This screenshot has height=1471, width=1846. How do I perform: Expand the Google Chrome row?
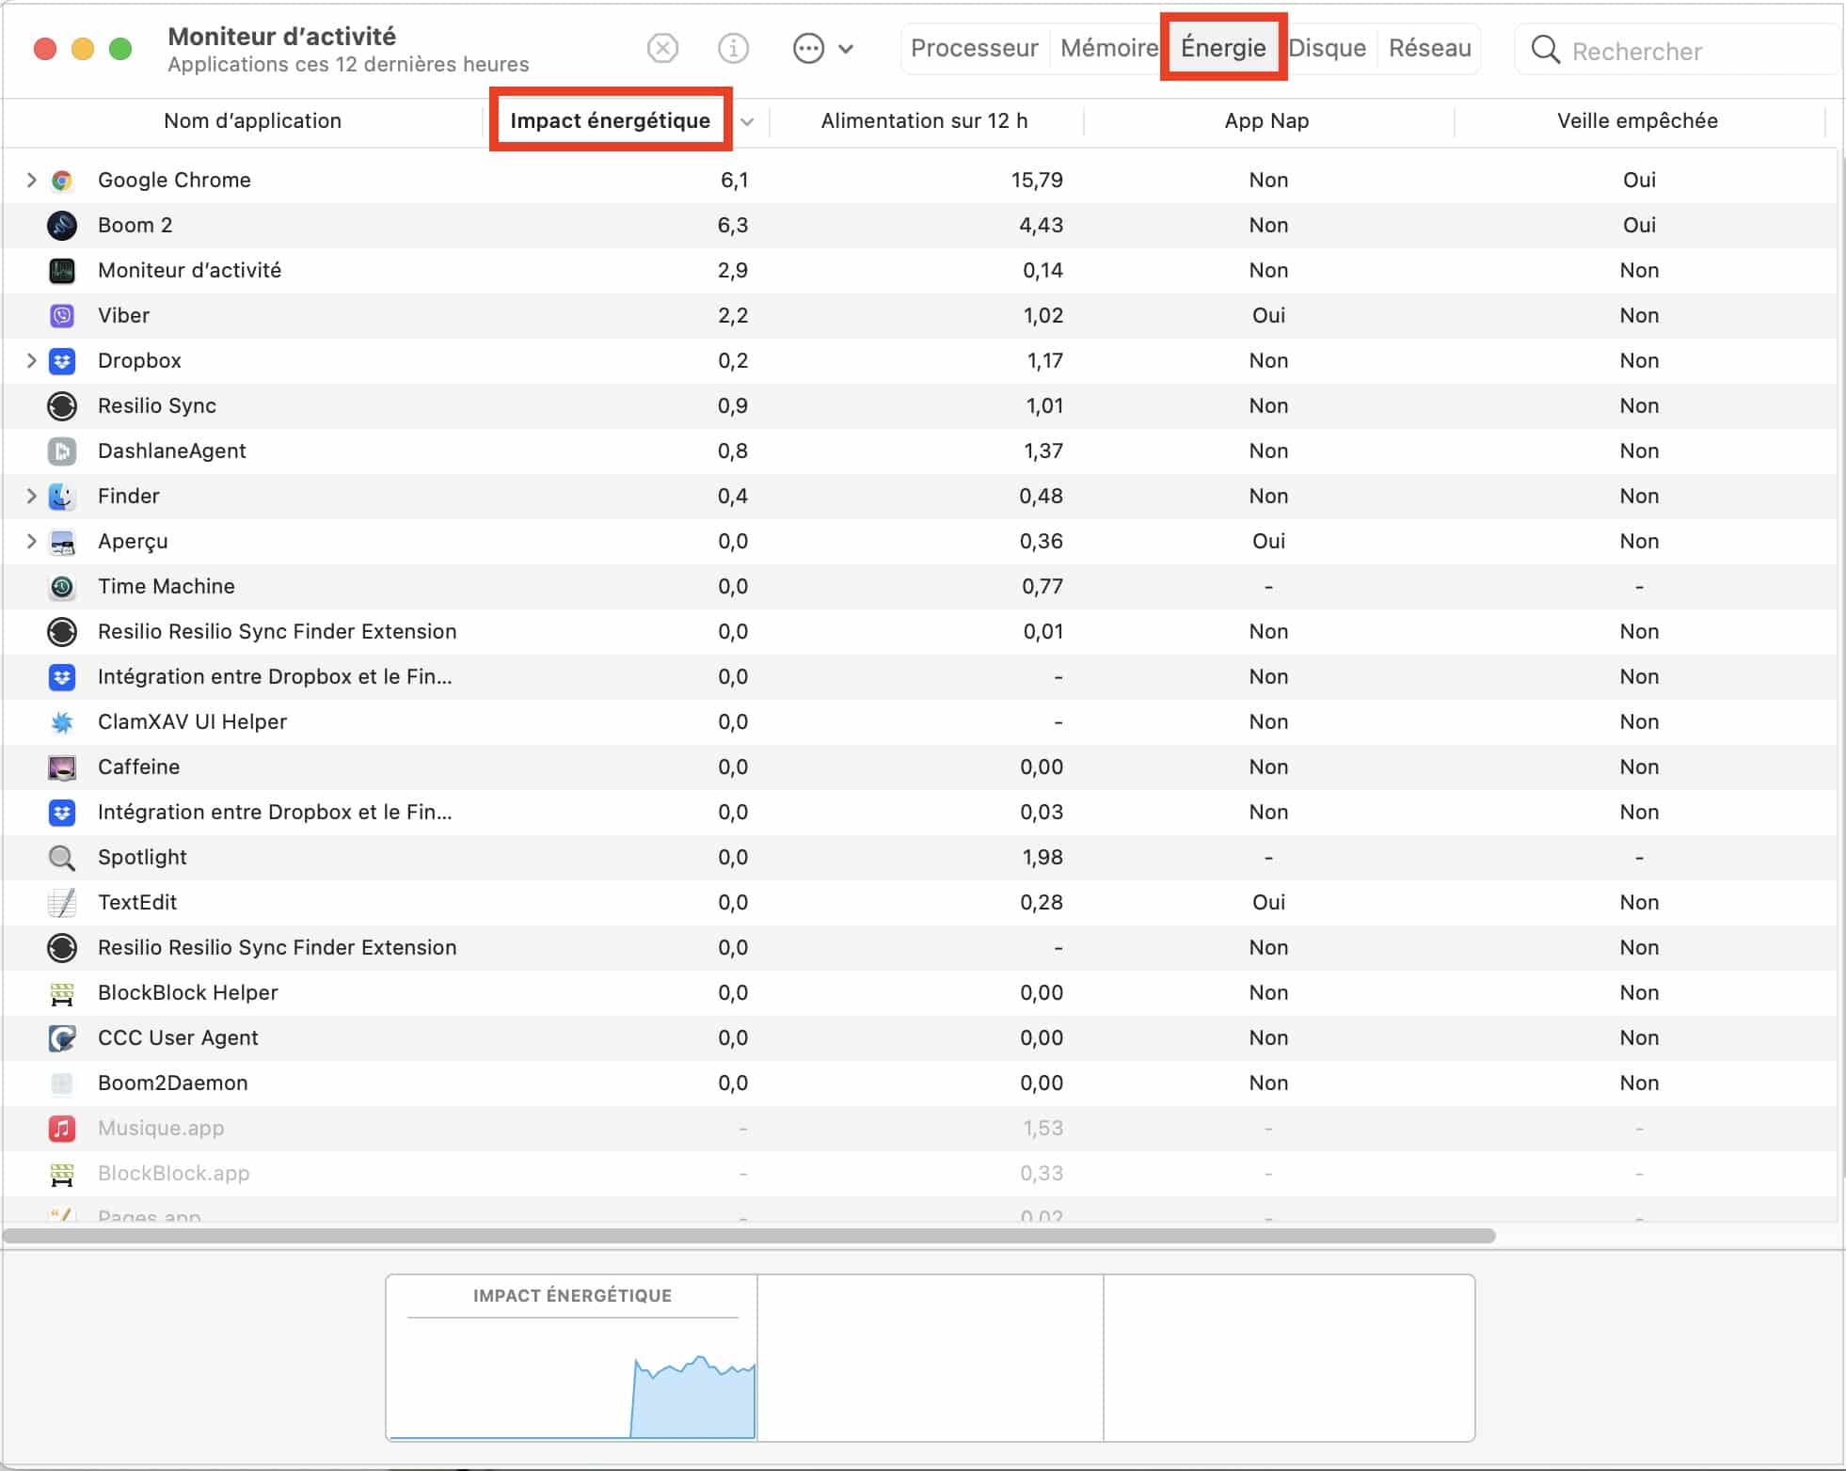(31, 180)
